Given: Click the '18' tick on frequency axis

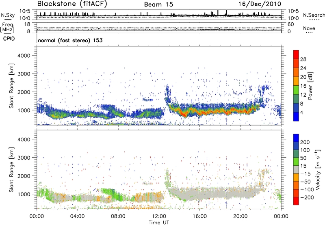Looking at the screenshot, I should pyautogui.click(x=27, y=24).
